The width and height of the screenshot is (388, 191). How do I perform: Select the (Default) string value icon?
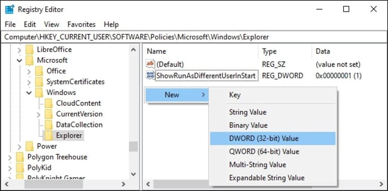click(x=150, y=64)
